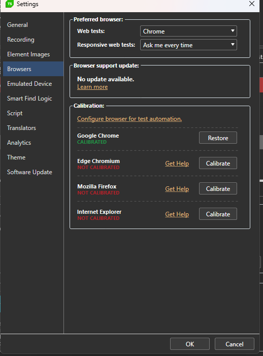Screen dimensions: 263x356
Task: Calibrate Internet Explorer
Action: click(218, 214)
